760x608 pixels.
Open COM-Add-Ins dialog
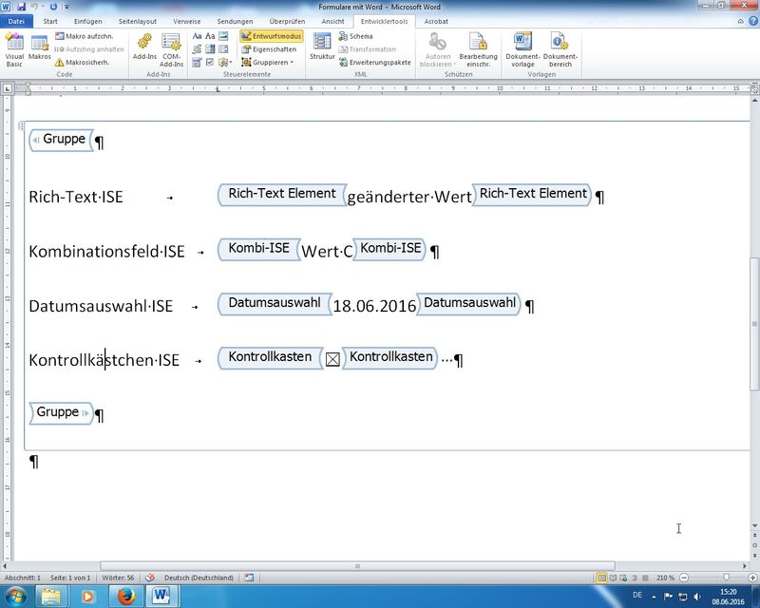172,49
